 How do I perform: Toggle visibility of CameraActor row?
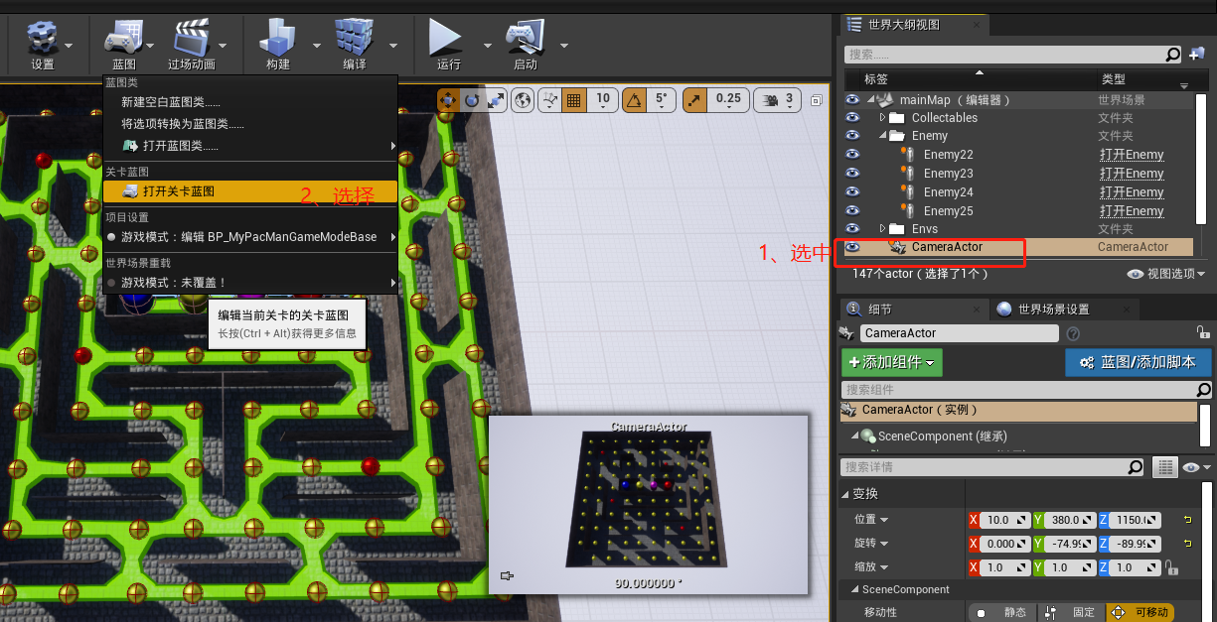(x=852, y=247)
